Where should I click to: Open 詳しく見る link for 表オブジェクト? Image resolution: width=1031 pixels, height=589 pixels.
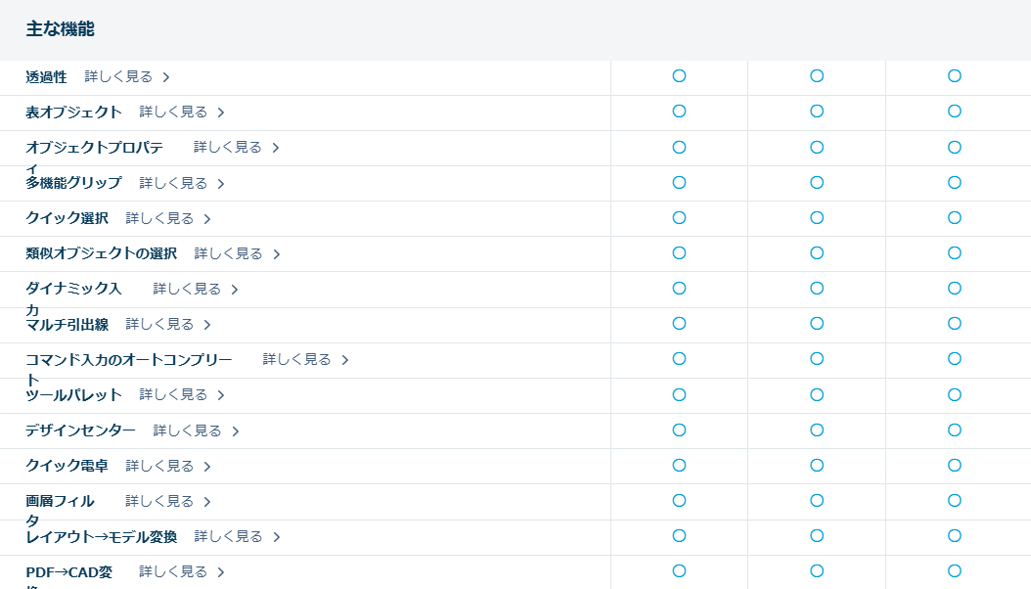click(x=173, y=113)
